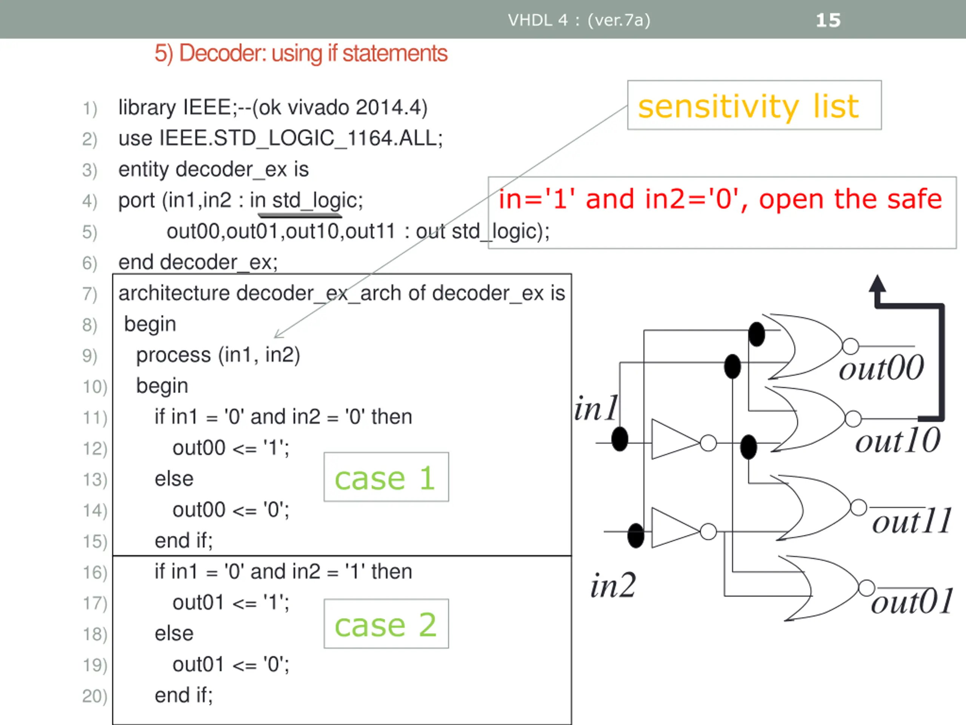The width and height of the screenshot is (966, 725).
Task: Click the 'out01' output label
Action: [912, 601]
